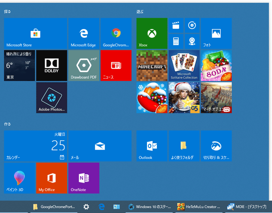This screenshot has width=272, height=213.
Task: Open the green Xbox tile
Action: (x=152, y=33)
